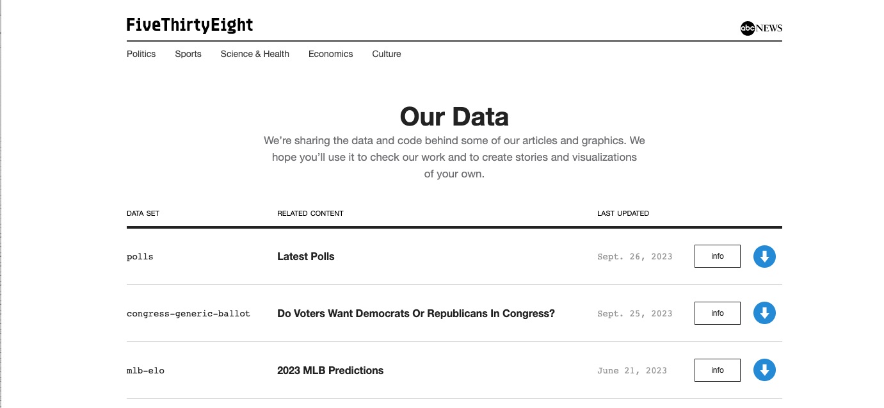Screen dimensions: 884x408
Task: Open the Culture section
Action: 386,54
